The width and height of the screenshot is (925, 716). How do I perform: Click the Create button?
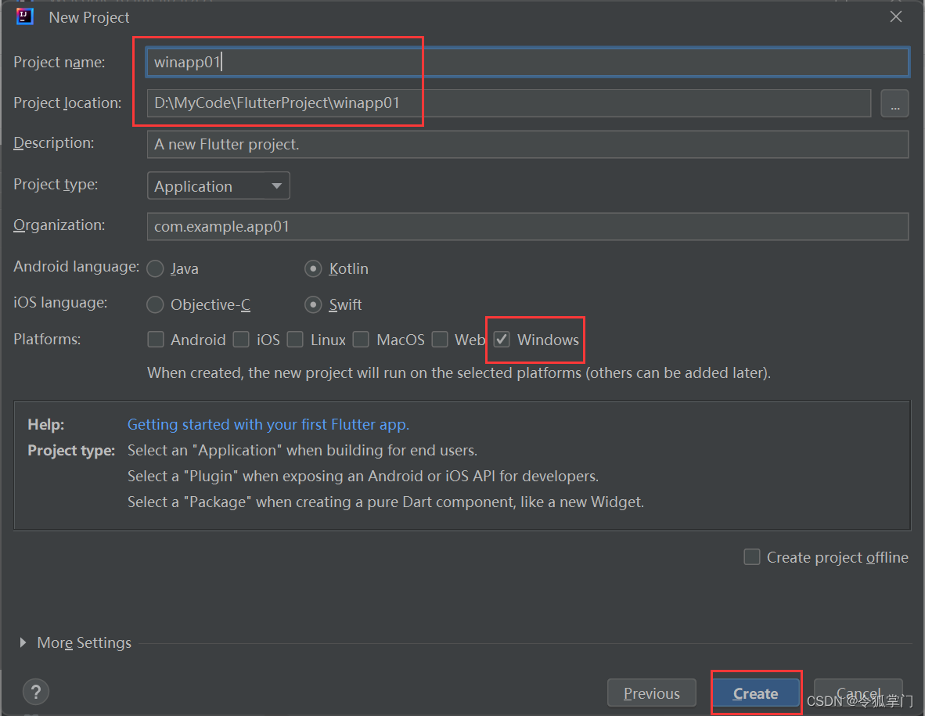point(756,693)
